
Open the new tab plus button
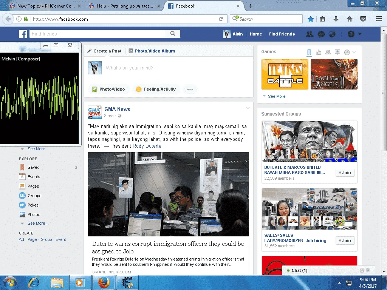point(250,6)
